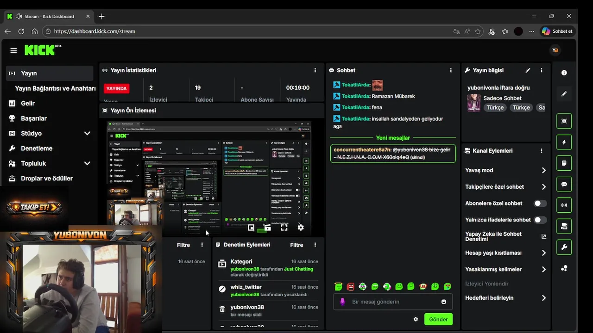Add page to browser favorites with the star
The width and height of the screenshot is (593, 333).
click(478, 31)
